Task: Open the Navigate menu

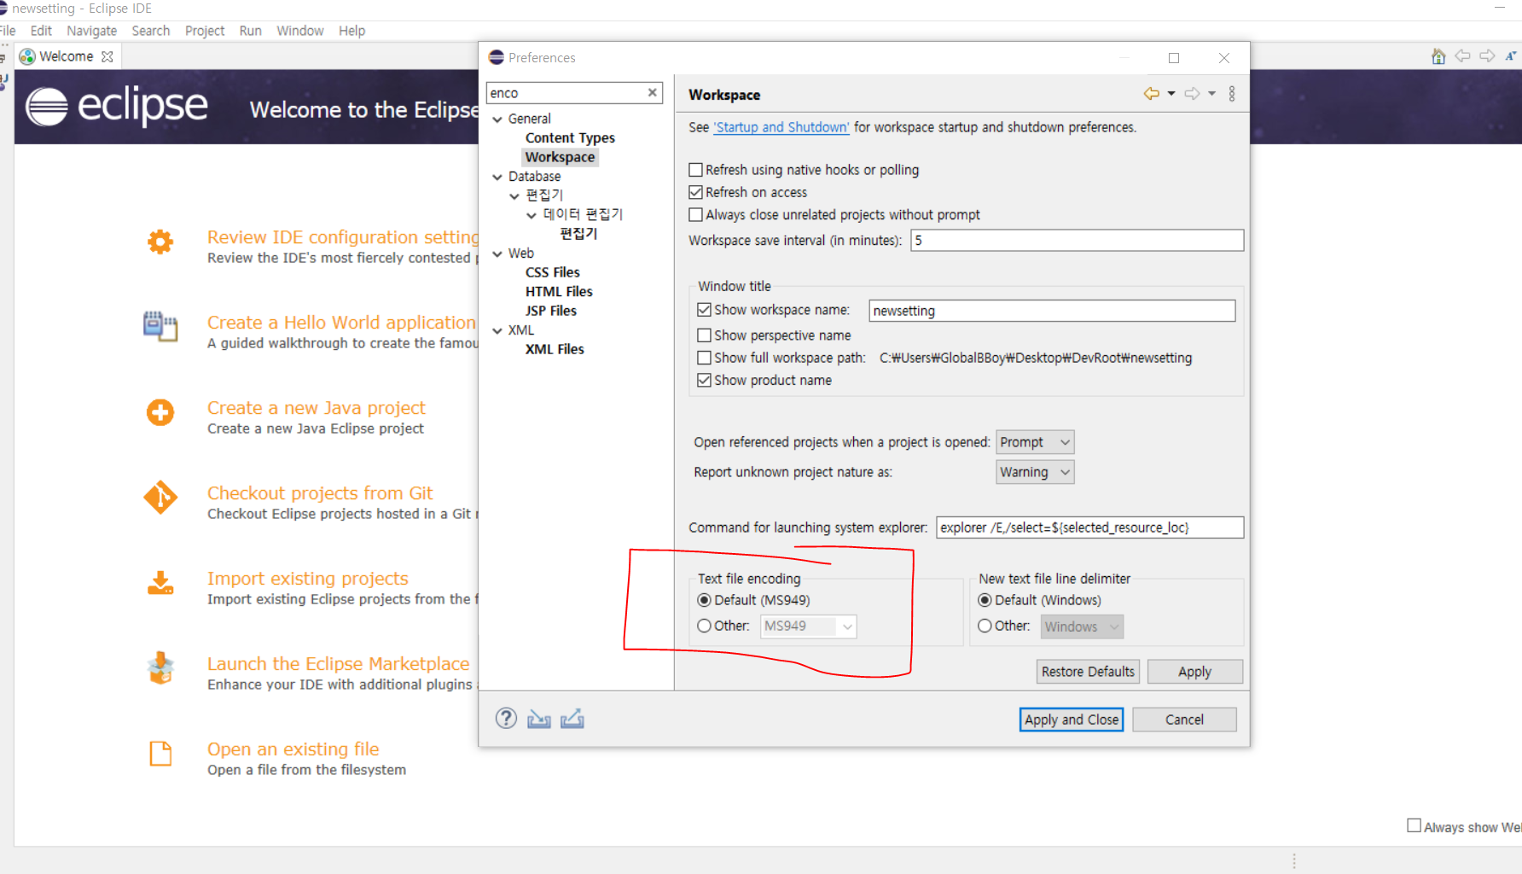Action: click(x=92, y=31)
